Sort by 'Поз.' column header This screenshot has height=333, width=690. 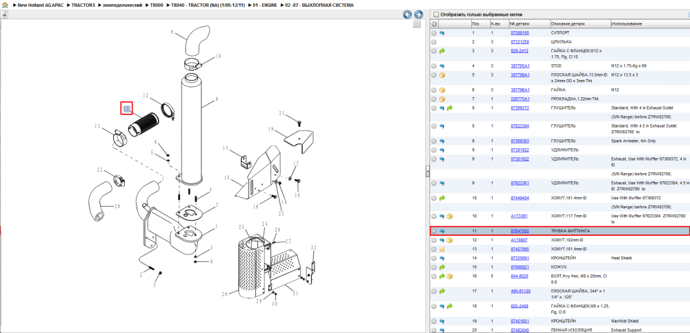(480, 23)
